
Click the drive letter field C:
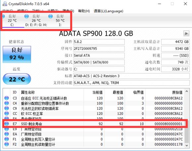(99, 69)
